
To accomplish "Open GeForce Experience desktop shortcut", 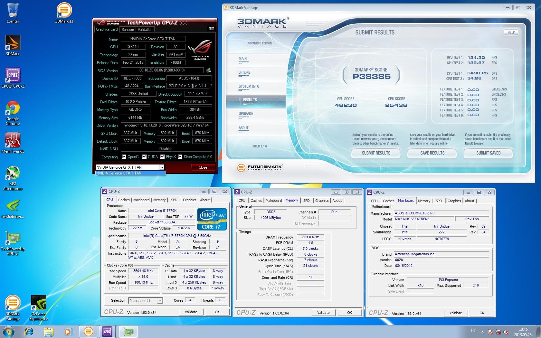I will point(39,308).
